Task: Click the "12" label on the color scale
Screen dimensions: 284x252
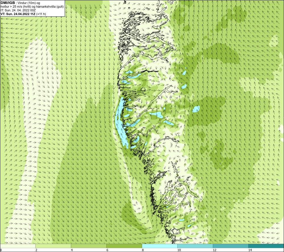Action: (214, 250)
